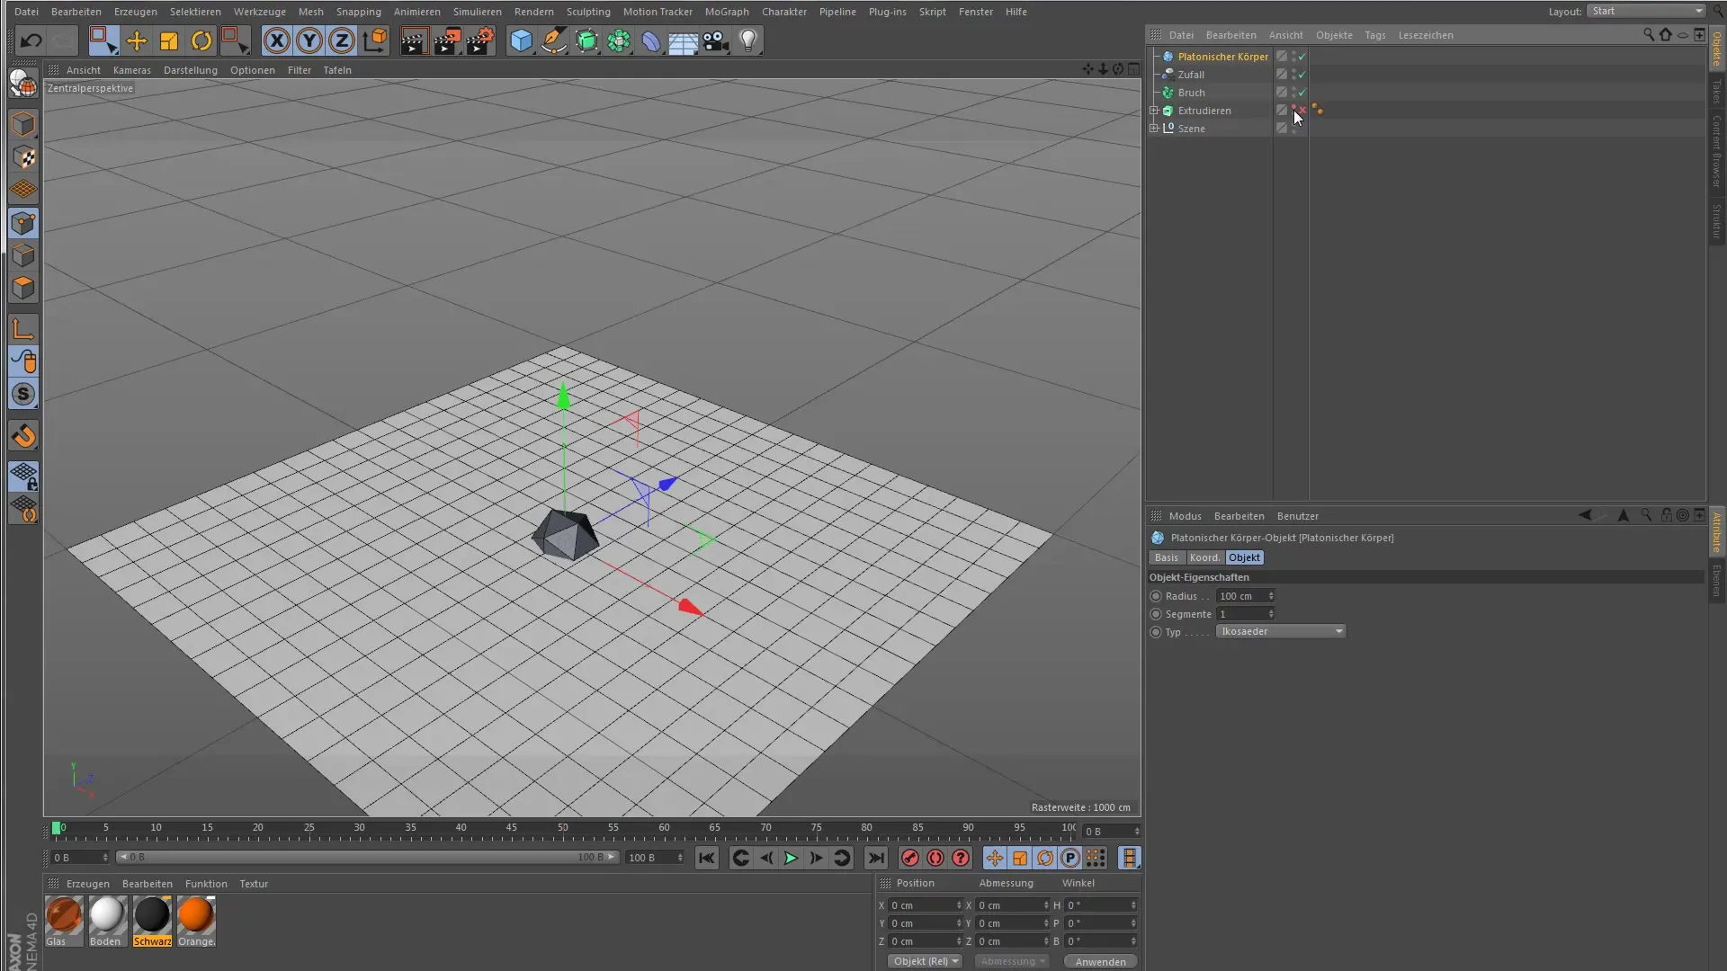Toggle Bruch enabled checkmark
This screenshot has height=971, width=1727.
tap(1302, 93)
